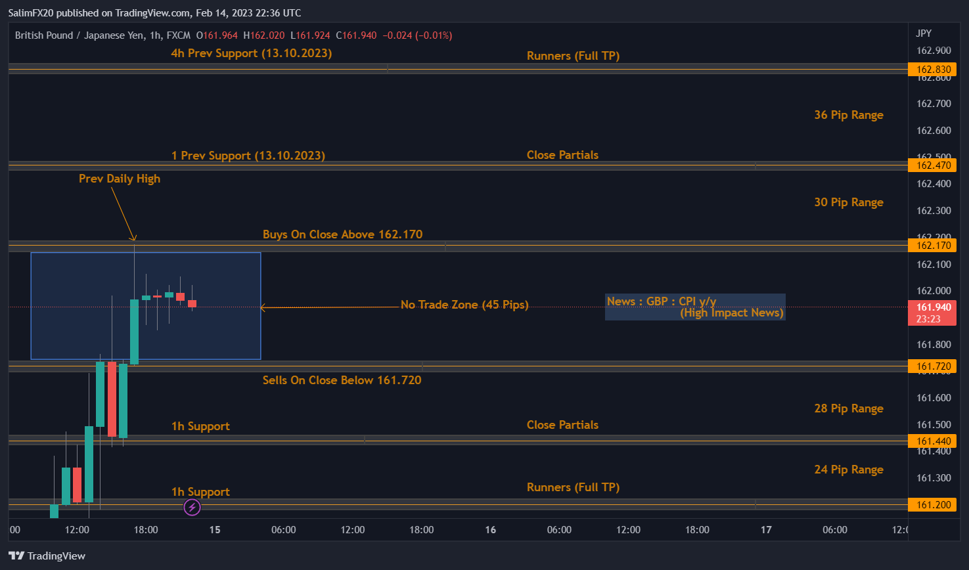The image size is (969, 570).
Task: Click the Prev Daily High label
Action: coord(119,179)
